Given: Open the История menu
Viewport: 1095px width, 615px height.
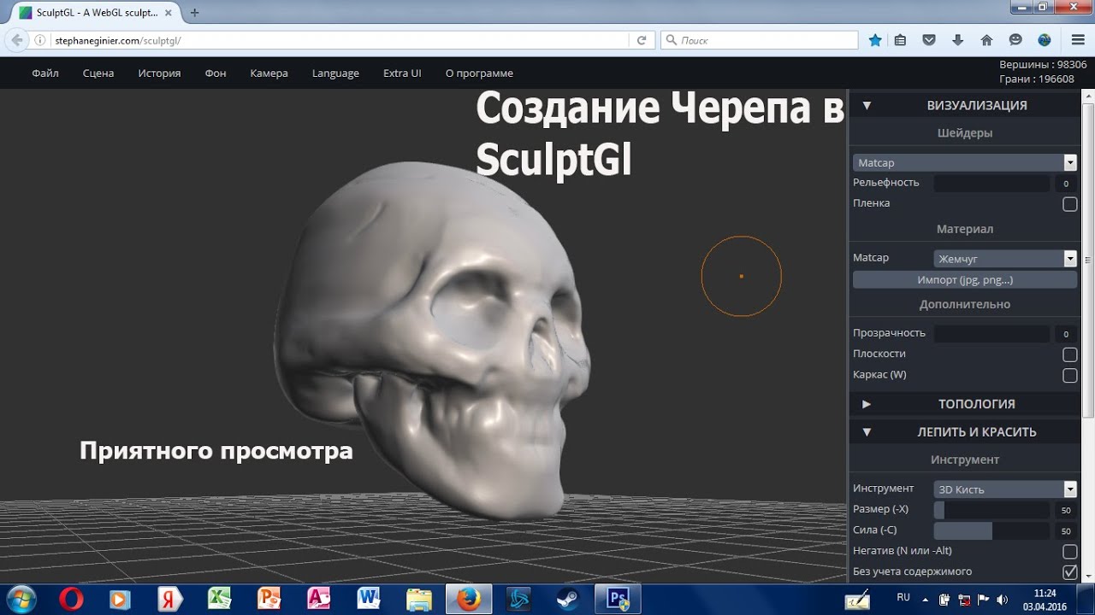Looking at the screenshot, I should (159, 73).
